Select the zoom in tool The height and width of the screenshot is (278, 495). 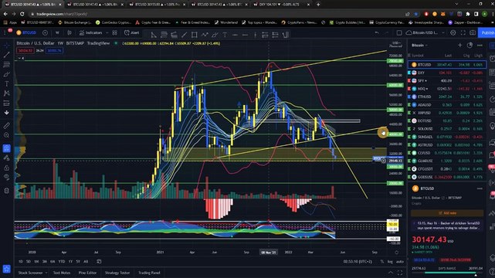tap(7, 135)
